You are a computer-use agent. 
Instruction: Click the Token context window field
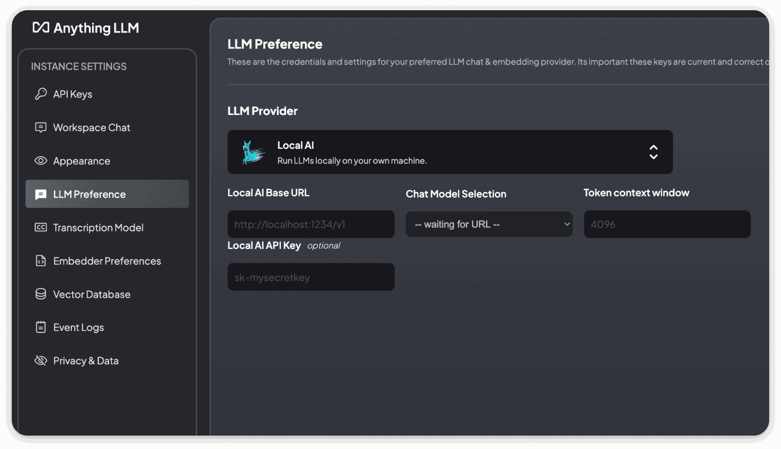tap(667, 224)
